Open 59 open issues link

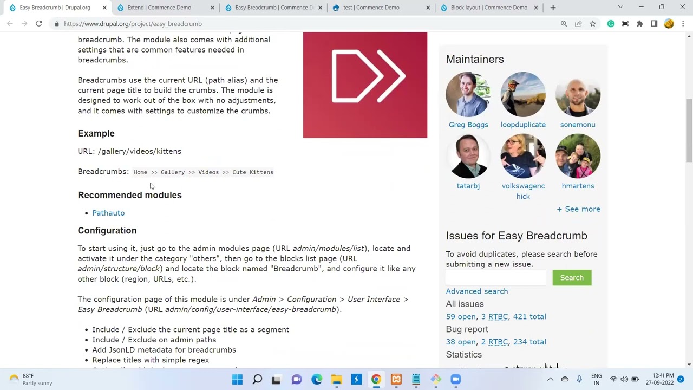[x=461, y=317]
